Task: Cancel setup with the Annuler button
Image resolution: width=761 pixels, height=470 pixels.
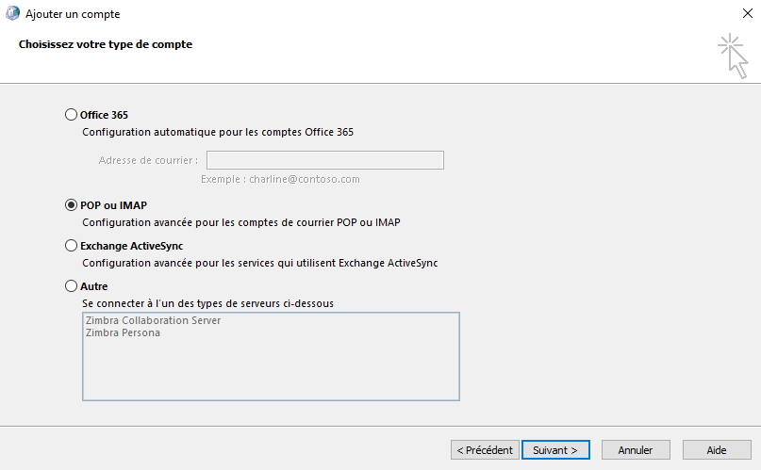Action: pyautogui.click(x=636, y=450)
